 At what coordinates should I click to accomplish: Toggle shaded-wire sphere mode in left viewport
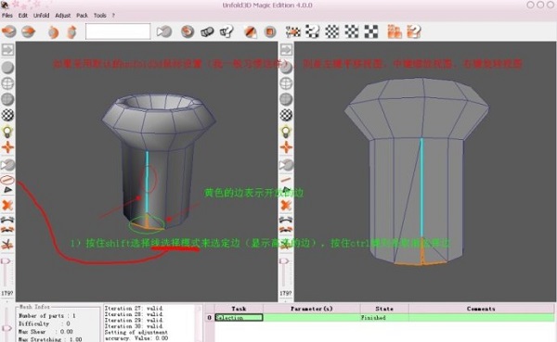7,99
